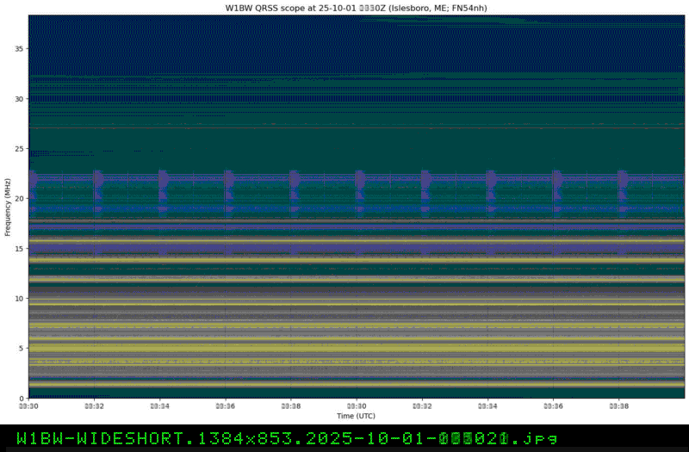Screen dimensions: 689x452
Task: Click the W1BW QRSS scope title text
Action: 356,8
